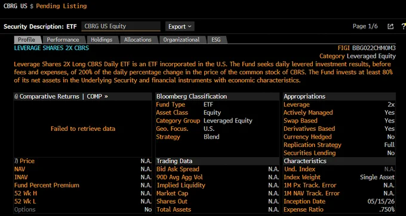Image resolution: width=406 pixels, height=216 pixels.
Task: Click the Inception Date 05/15/26 value
Action: [381, 201]
